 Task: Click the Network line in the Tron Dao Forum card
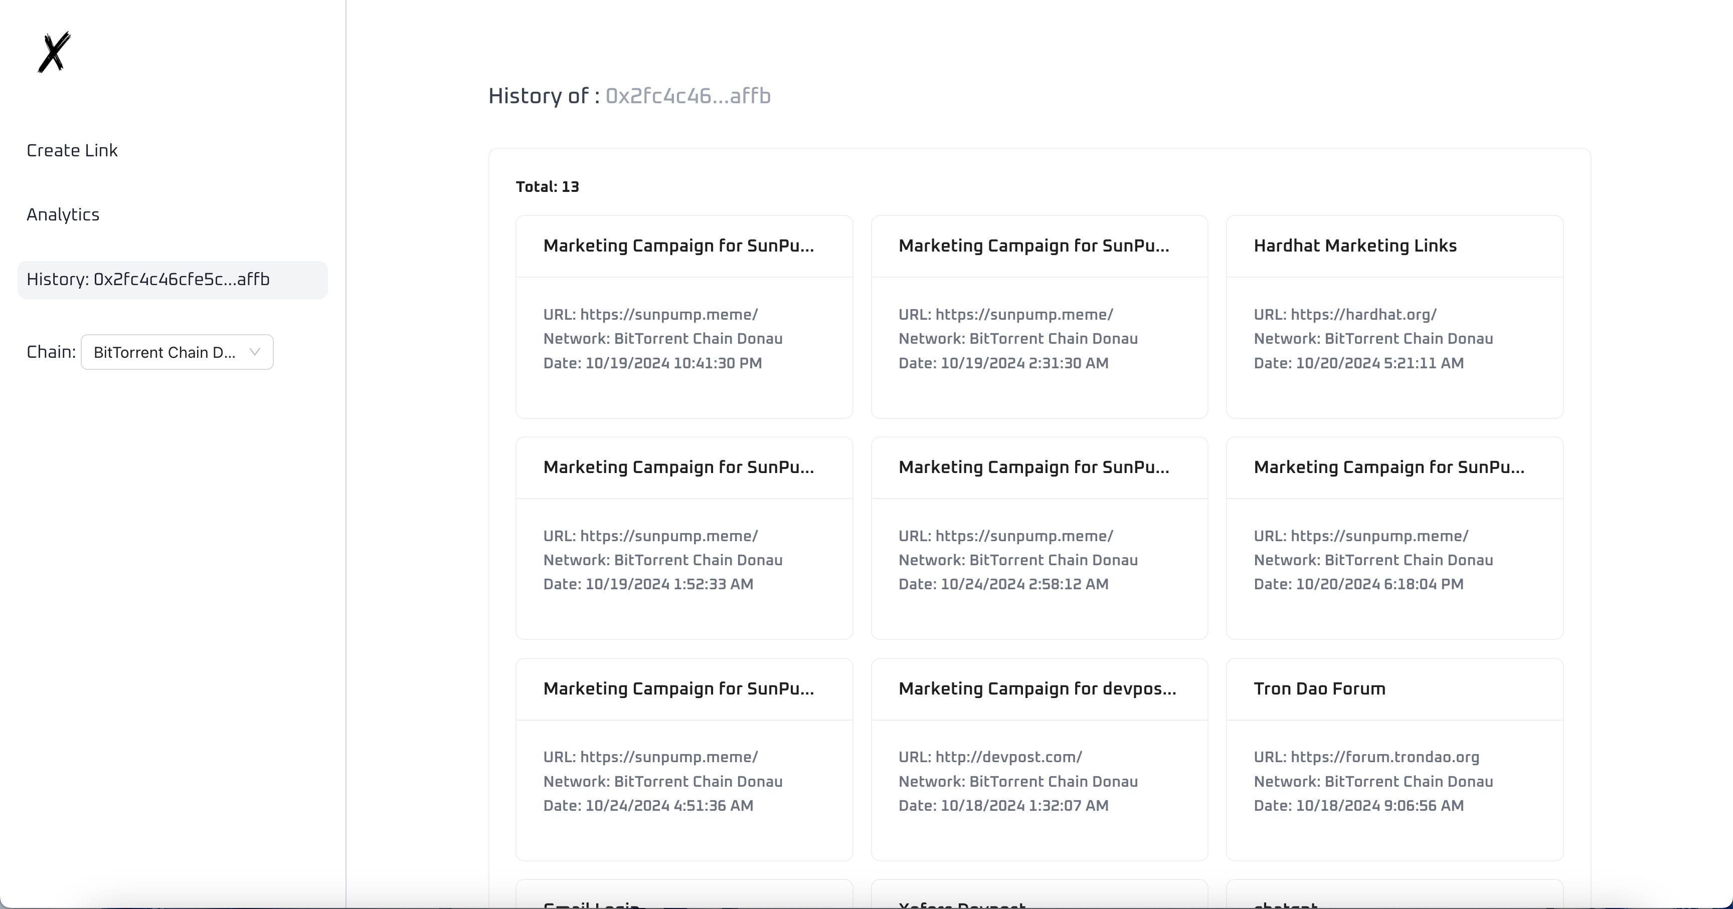(x=1373, y=781)
